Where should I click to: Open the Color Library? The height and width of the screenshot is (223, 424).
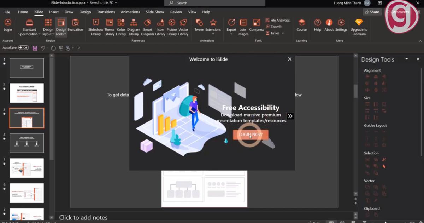(x=121, y=27)
